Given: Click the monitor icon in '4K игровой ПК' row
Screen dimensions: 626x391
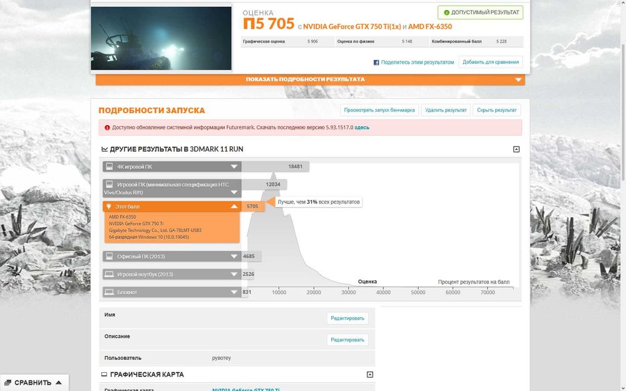Looking at the screenshot, I should tap(110, 166).
